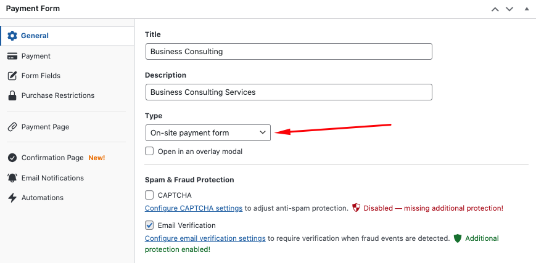Click the Form Fields pencil icon
Viewport: 536px width, 263px height.
tap(12, 76)
